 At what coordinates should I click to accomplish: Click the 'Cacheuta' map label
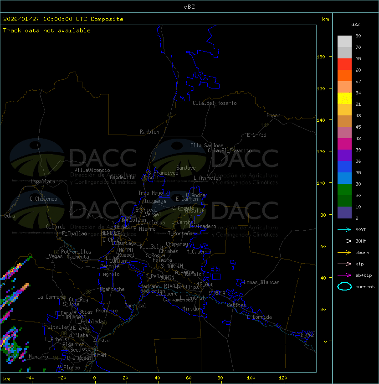click(78, 257)
